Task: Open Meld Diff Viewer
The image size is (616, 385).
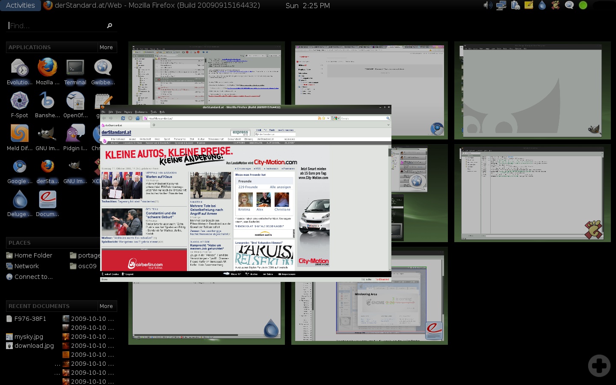Action: point(19,137)
